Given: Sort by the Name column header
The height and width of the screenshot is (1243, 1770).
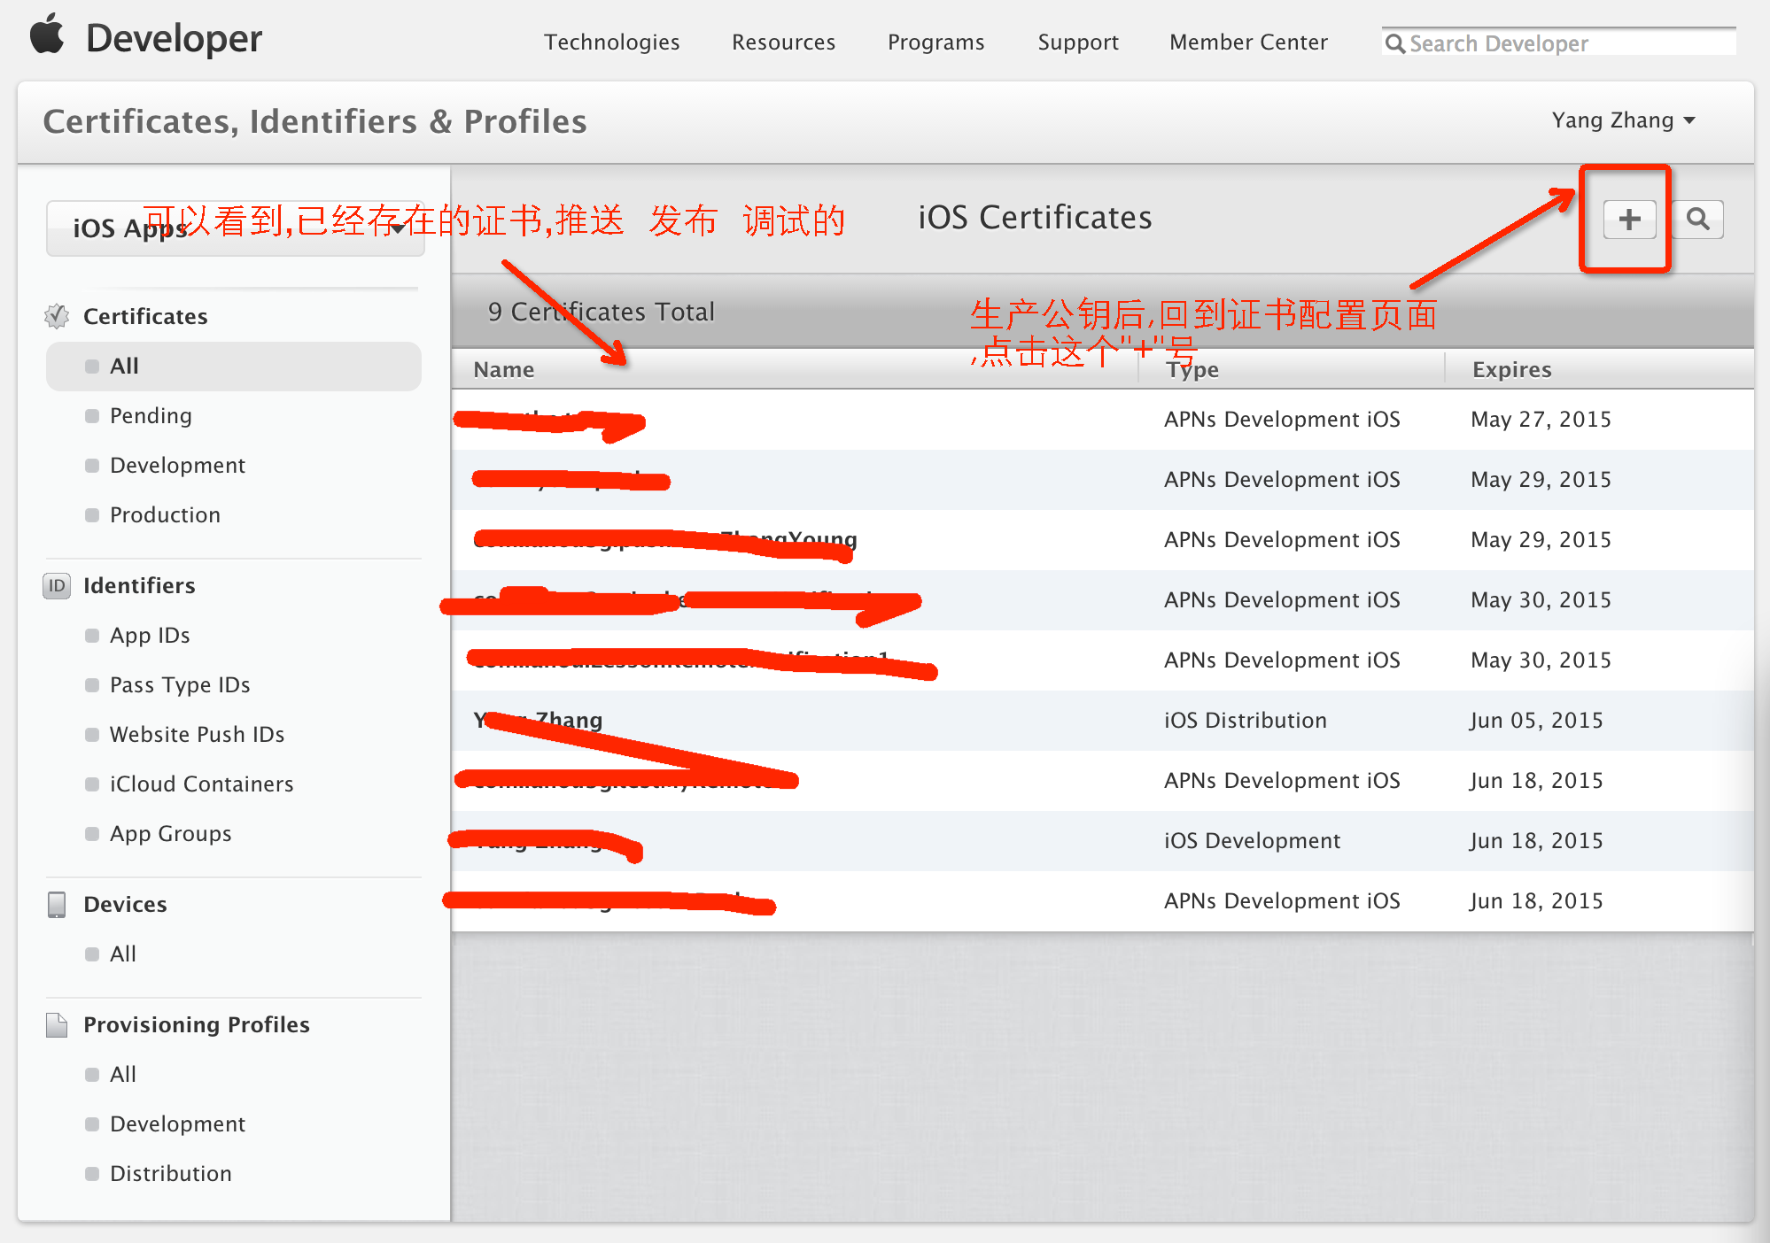Looking at the screenshot, I should click(x=504, y=369).
